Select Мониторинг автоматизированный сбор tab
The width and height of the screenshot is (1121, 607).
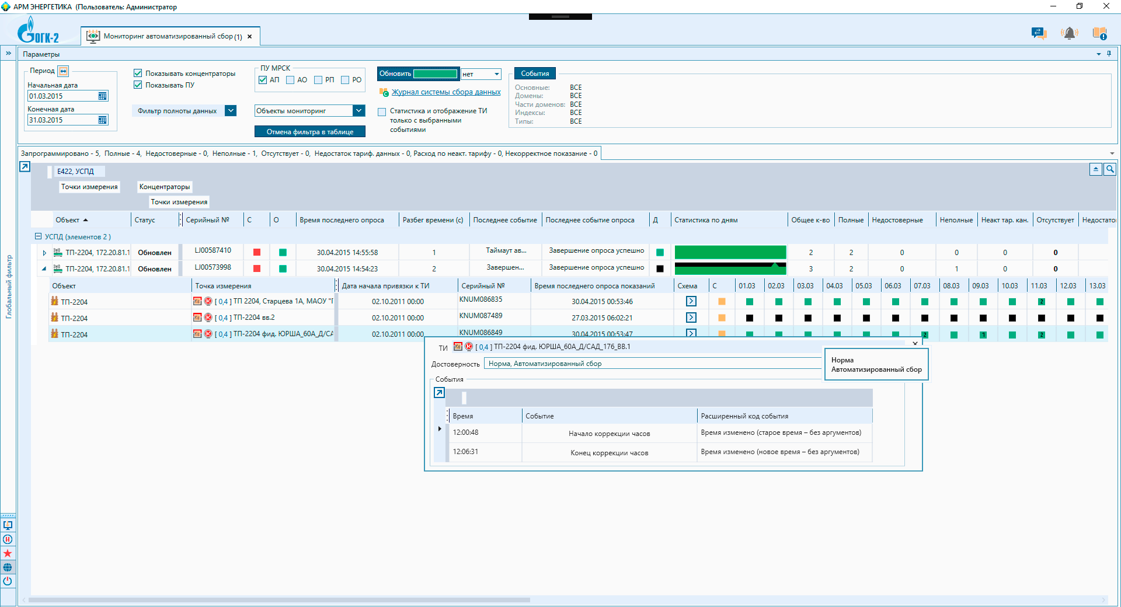click(172, 36)
